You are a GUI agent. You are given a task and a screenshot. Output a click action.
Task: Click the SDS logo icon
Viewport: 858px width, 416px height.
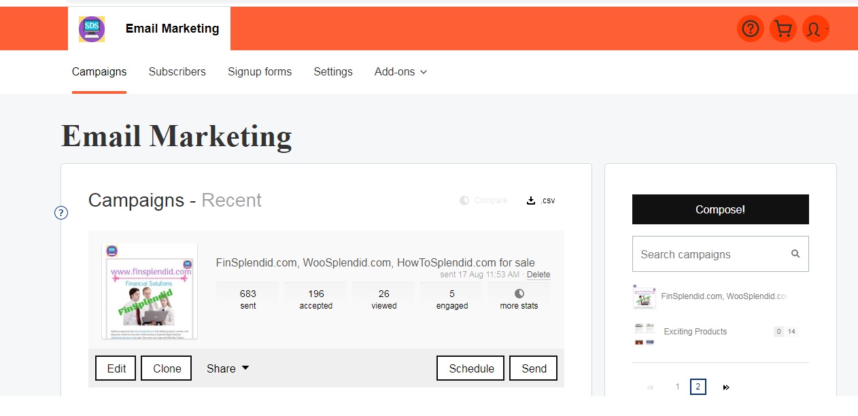pyautogui.click(x=92, y=29)
